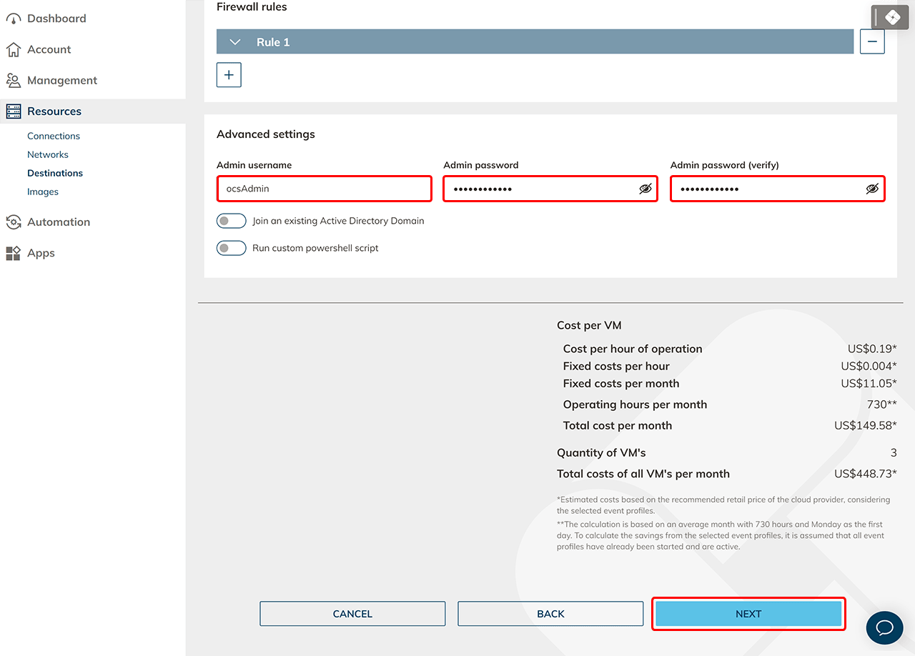Go to Connections under Resources
The width and height of the screenshot is (915, 656).
click(x=54, y=136)
